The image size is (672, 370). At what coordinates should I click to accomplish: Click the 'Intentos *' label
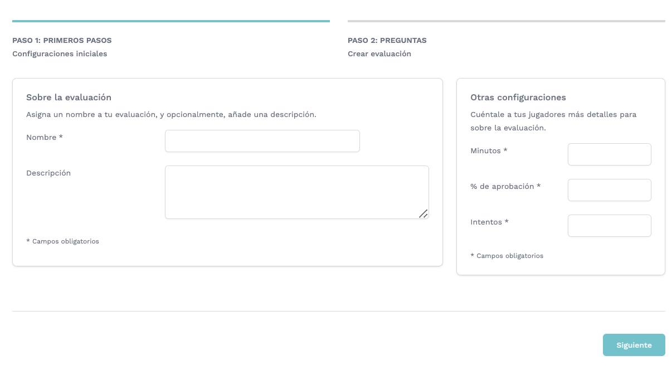[489, 222]
